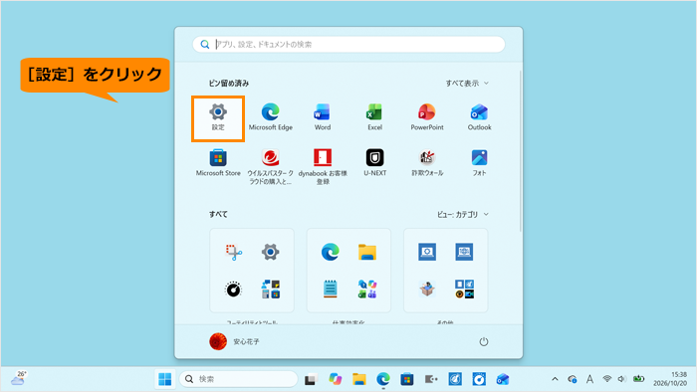Open Notepad icon in productivity category
This screenshot has height=392, width=697.
pos(331,289)
